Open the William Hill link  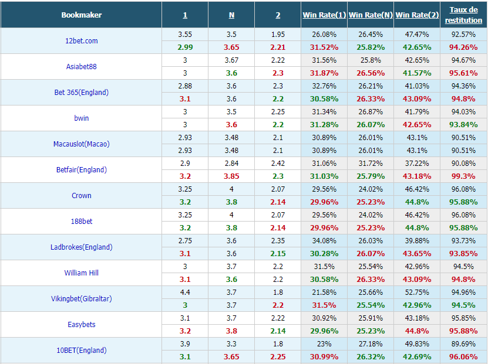(x=82, y=273)
